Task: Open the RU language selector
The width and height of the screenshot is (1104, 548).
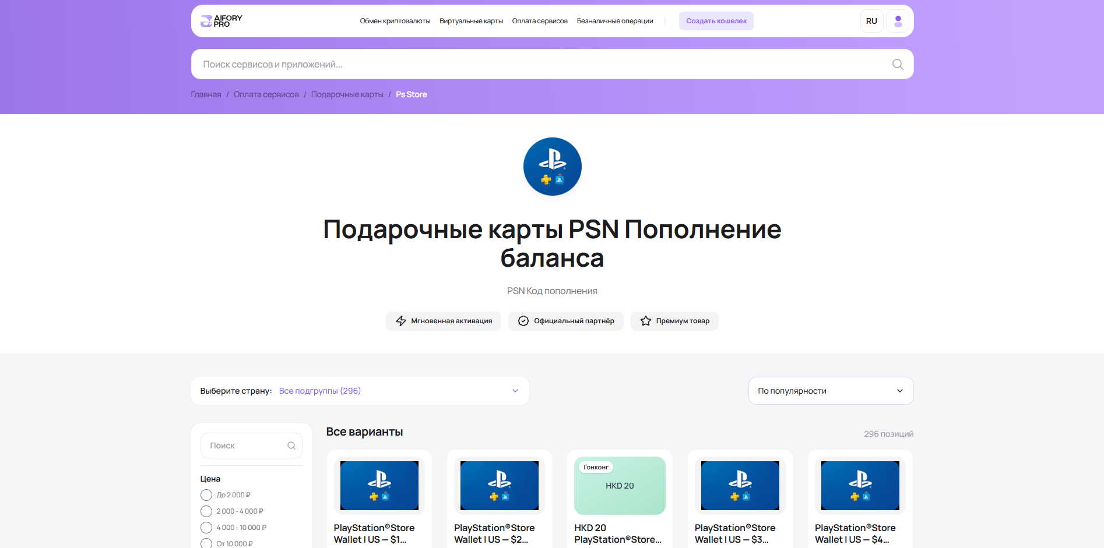Action: coord(871,21)
